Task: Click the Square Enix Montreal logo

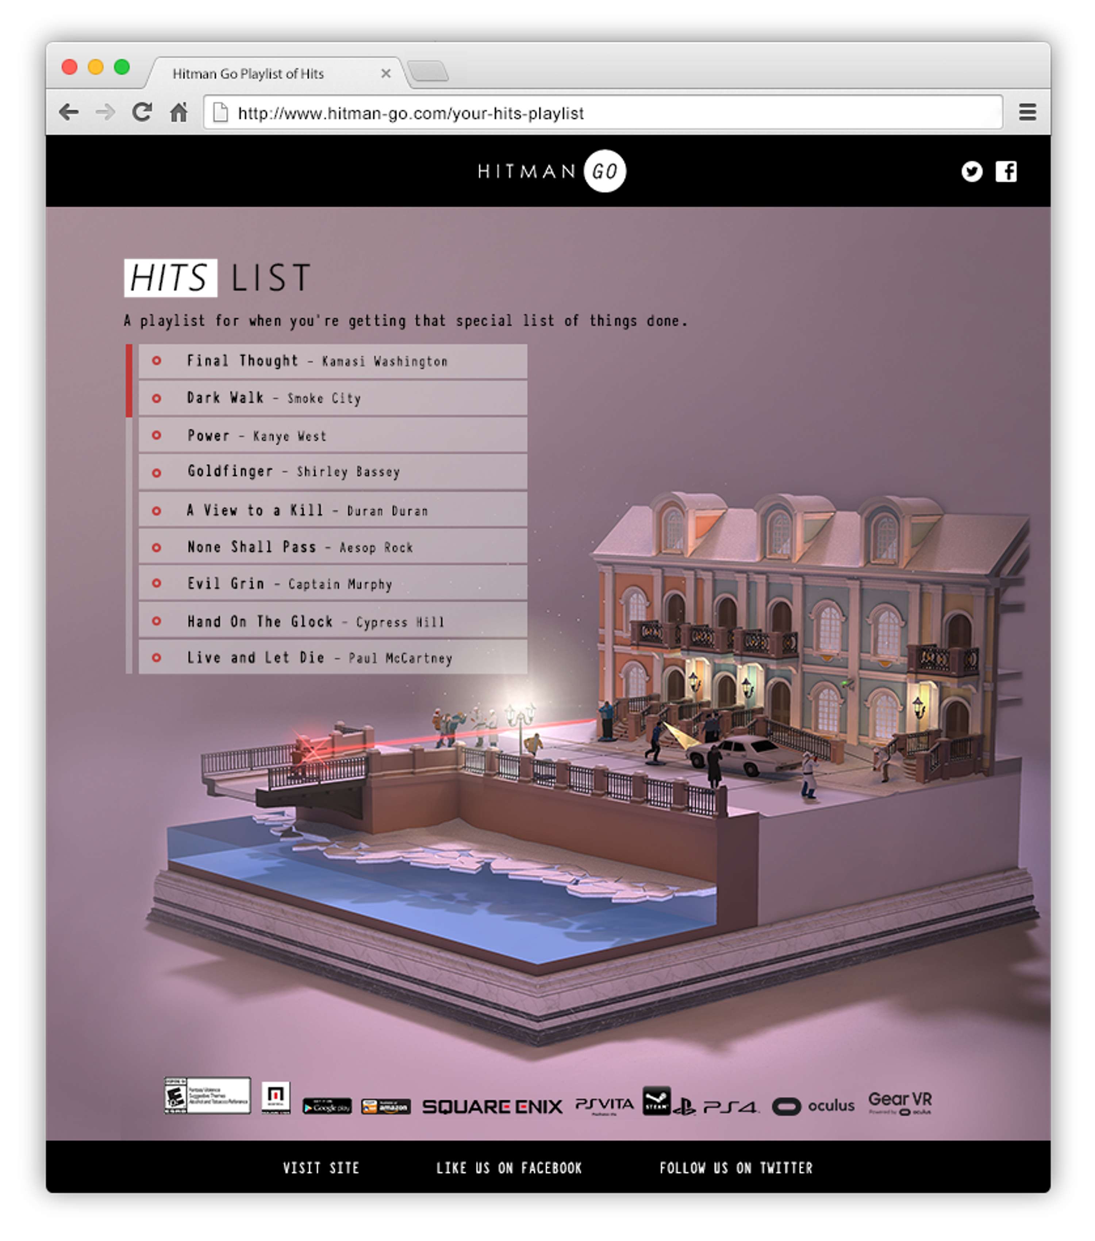Action: [276, 1097]
